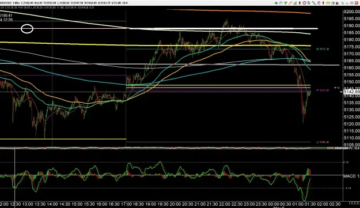The image size is (360, 208).
Task: Click the 17:00 time axis label
Action: (x=126, y=204)
